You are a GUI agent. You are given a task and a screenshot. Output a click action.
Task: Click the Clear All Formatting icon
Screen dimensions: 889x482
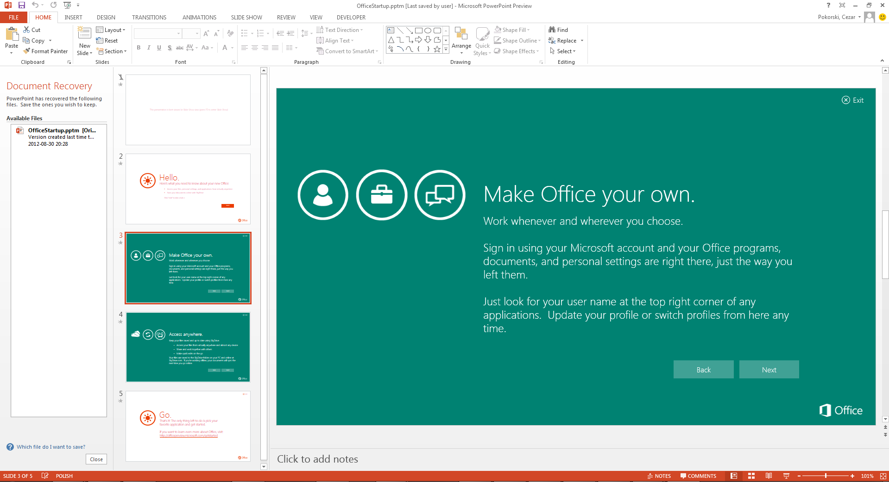pos(230,33)
